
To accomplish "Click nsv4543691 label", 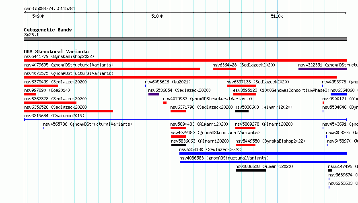I will point(340,124).
